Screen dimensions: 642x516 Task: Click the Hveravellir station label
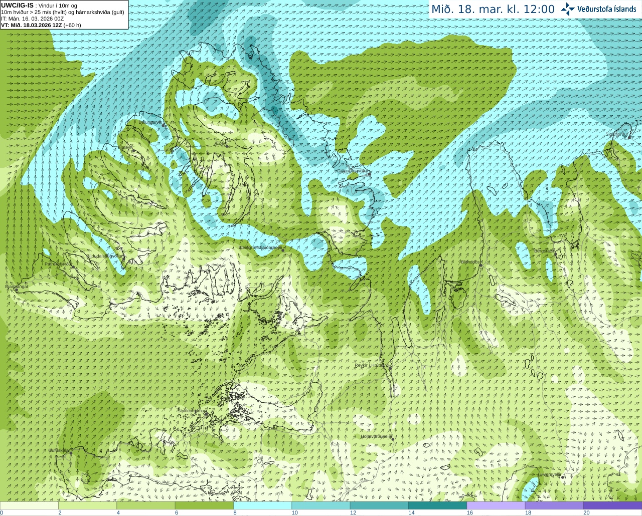[x=550, y=474]
